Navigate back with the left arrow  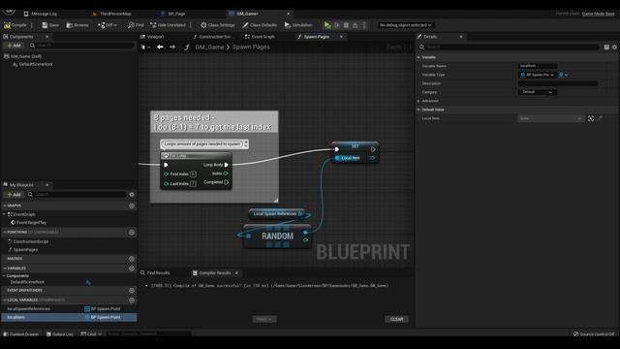pos(160,48)
